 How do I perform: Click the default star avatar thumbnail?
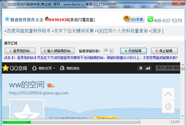(27, 109)
